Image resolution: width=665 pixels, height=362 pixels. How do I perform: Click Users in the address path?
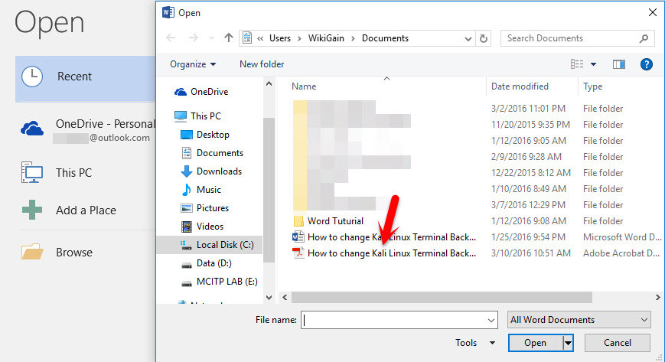point(280,38)
